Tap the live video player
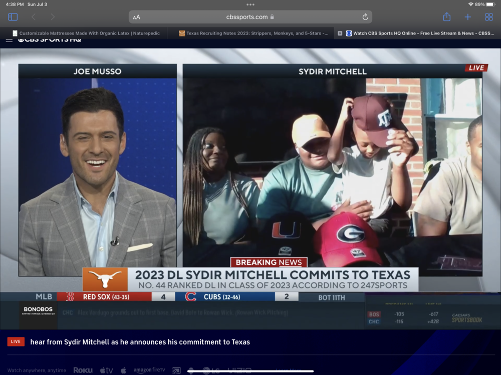This screenshot has height=375, width=501. (x=250, y=170)
